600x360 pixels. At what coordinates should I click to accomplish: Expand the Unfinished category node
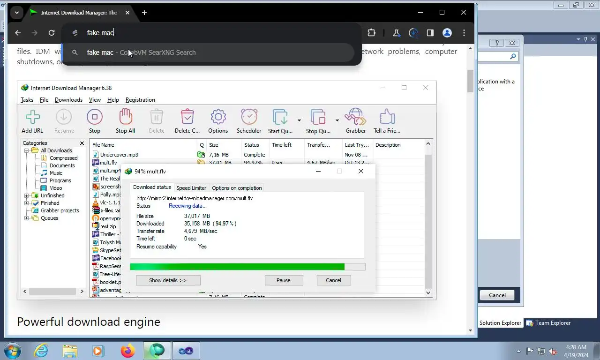point(27,195)
